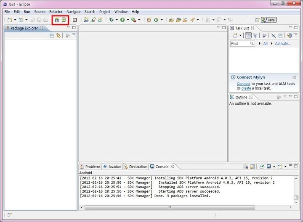The width and height of the screenshot is (303, 222).
Task: Click the create local task link
Action: (246, 88)
